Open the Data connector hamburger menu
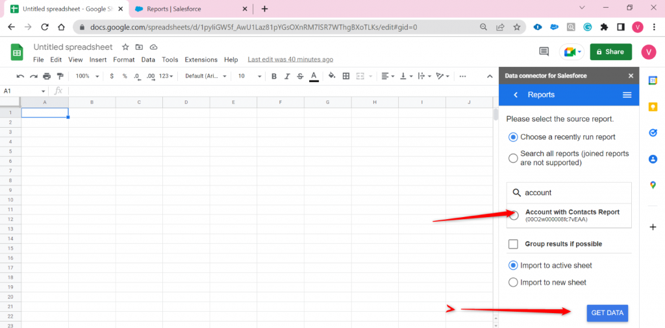 (627, 95)
